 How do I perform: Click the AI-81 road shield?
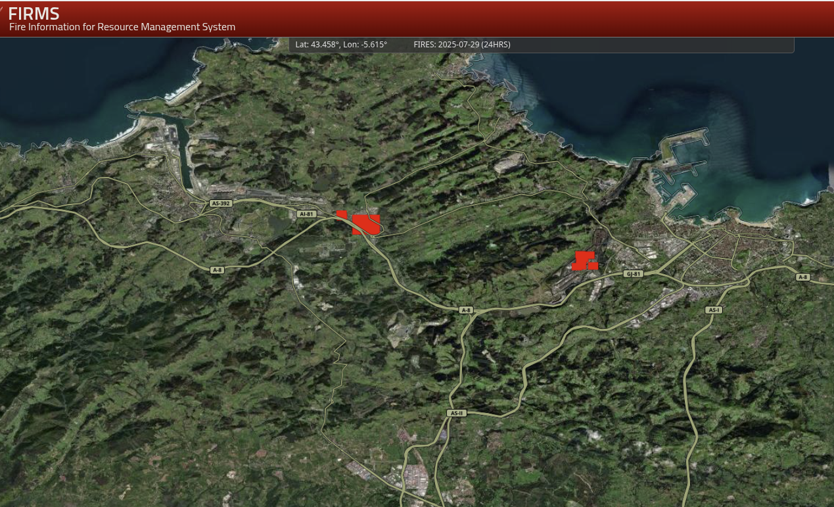click(x=306, y=214)
